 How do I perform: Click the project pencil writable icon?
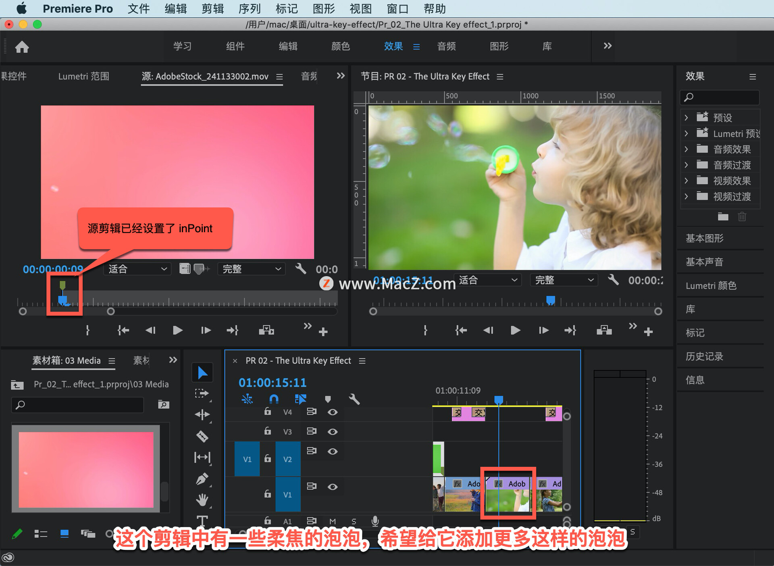[x=17, y=534]
